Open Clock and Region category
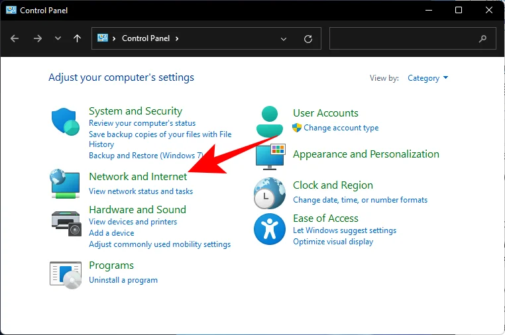 [333, 185]
